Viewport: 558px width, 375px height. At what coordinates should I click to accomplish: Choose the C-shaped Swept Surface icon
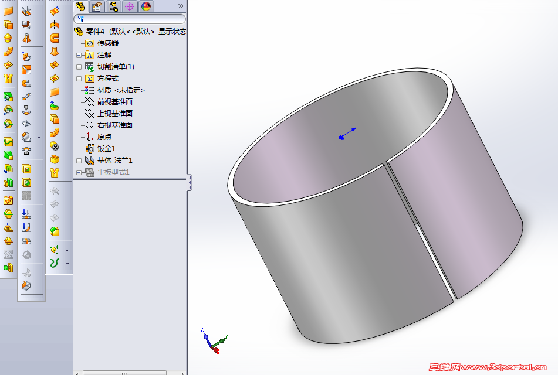[55, 38]
